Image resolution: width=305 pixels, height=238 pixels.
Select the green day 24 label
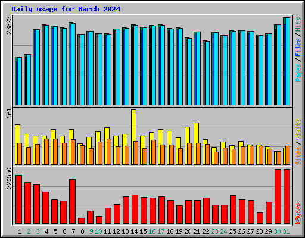(x=223, y=231)
